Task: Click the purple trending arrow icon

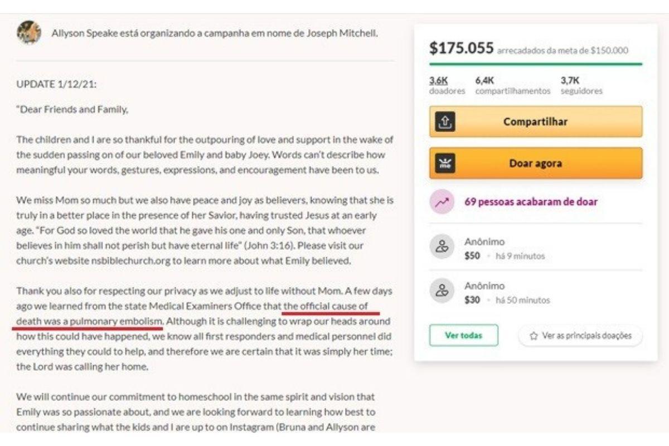Action: 442,202
